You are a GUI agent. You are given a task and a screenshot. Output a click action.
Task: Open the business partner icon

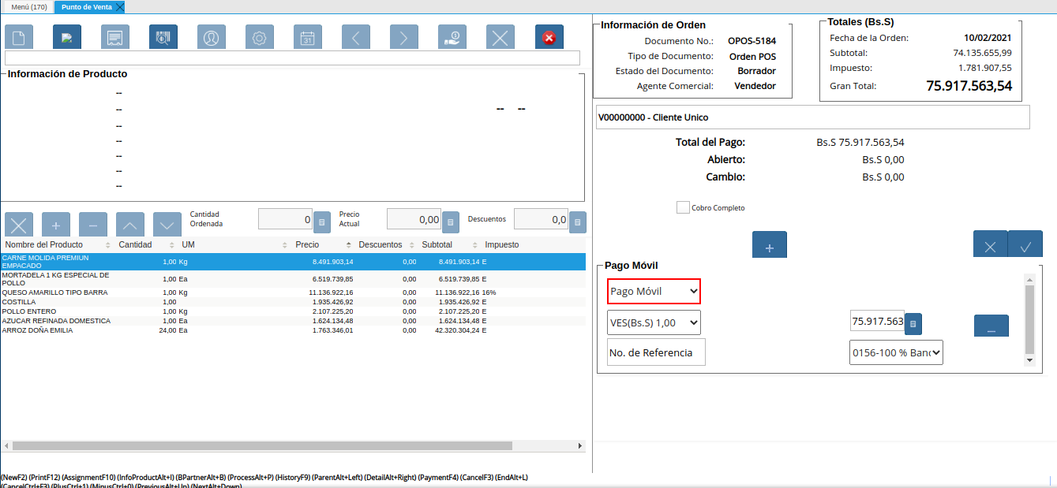coord(212,37)
